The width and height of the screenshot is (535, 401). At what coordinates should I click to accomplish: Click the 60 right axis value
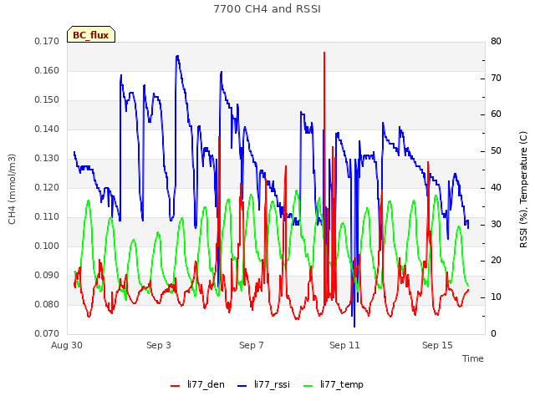(x=496, y=114)
